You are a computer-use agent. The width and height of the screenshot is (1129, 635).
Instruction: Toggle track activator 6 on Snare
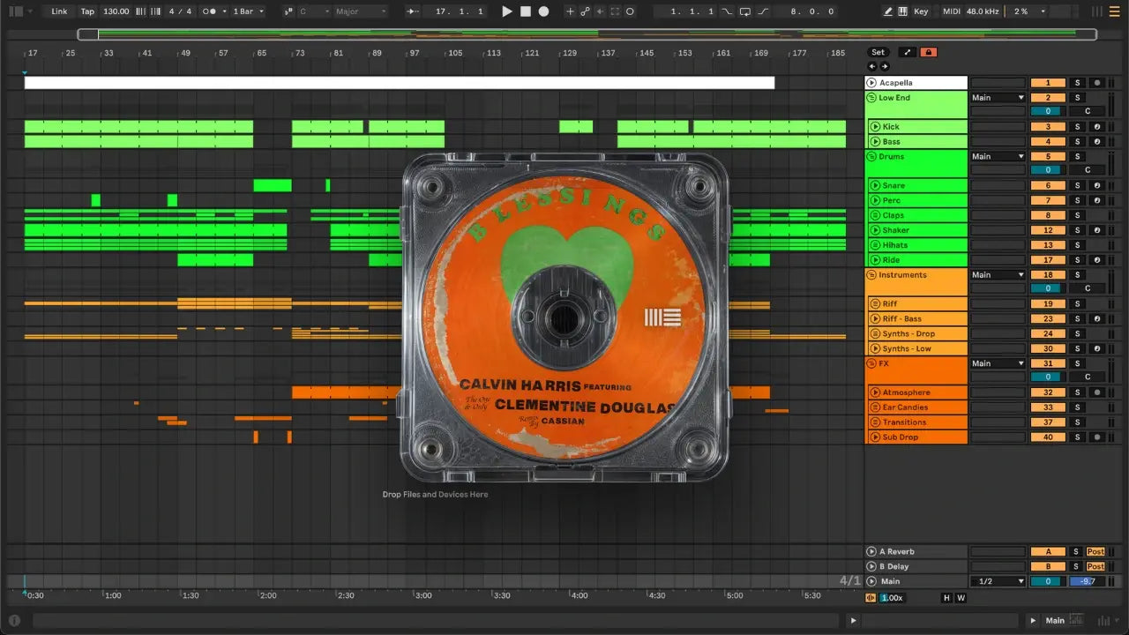point(1048,186)
